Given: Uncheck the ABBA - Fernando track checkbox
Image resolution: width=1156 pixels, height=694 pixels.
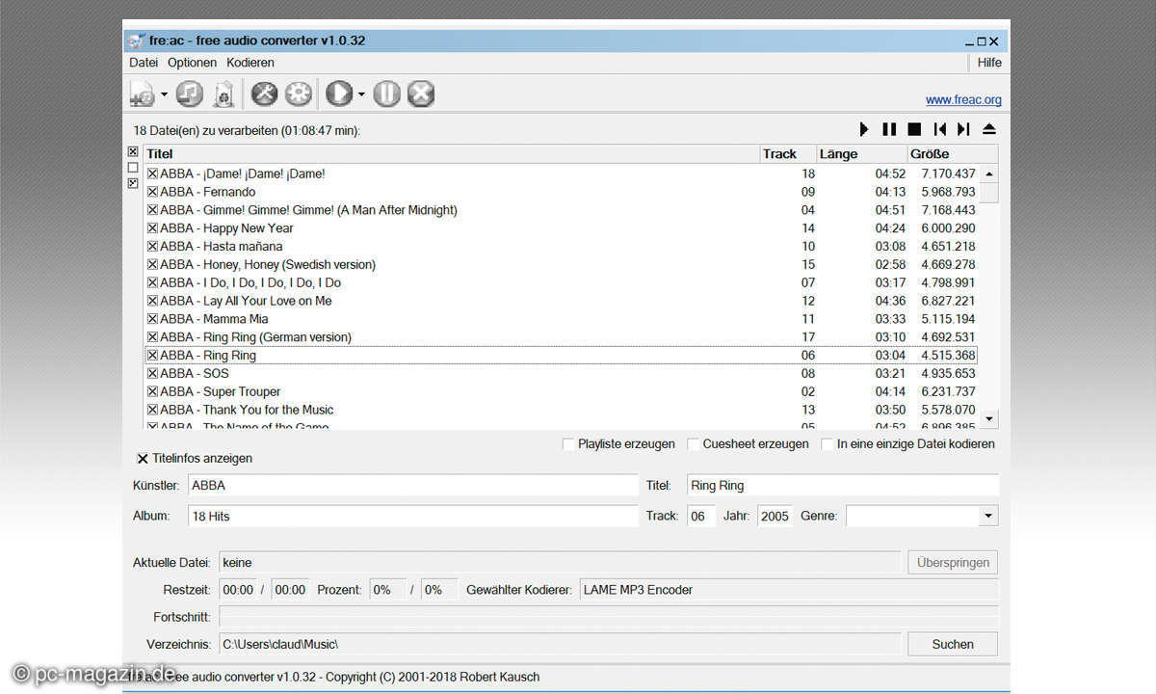Looking at the screenshot, I should coord(152,192).
